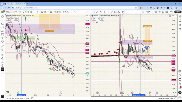
Task: Expand the Replay dropdown arrow
Action: tap(71, 12)
